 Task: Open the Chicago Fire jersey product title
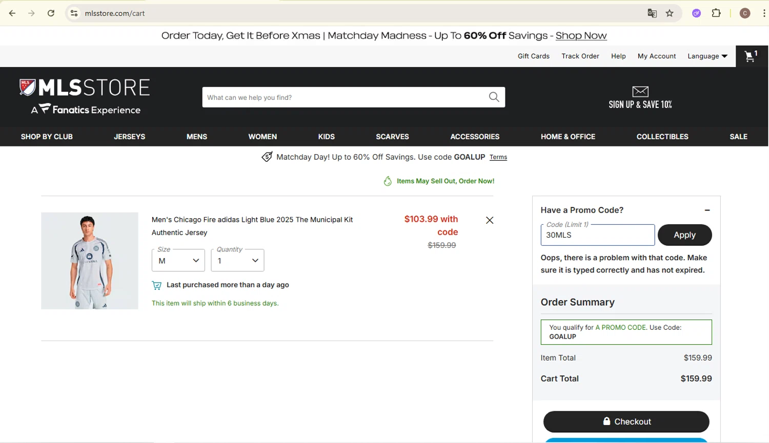(x=252, y=226)
